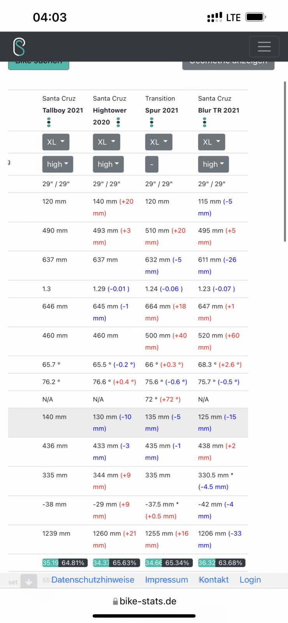
Task: Expand Hightower XL size dropdown
Action: pos(106,142)
